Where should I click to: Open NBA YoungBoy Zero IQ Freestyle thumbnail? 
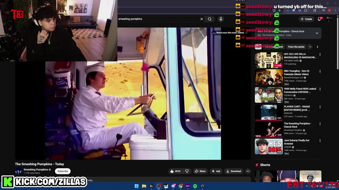coord(269,77)
